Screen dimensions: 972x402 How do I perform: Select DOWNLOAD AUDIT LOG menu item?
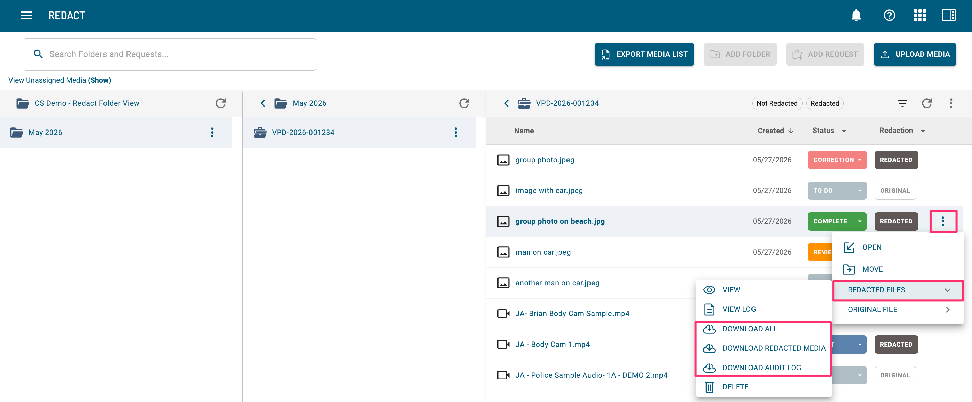(x=763, y=368)
